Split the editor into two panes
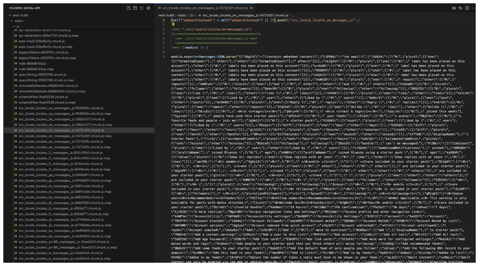Screen dimensions: 479x266 click(467, 8)
